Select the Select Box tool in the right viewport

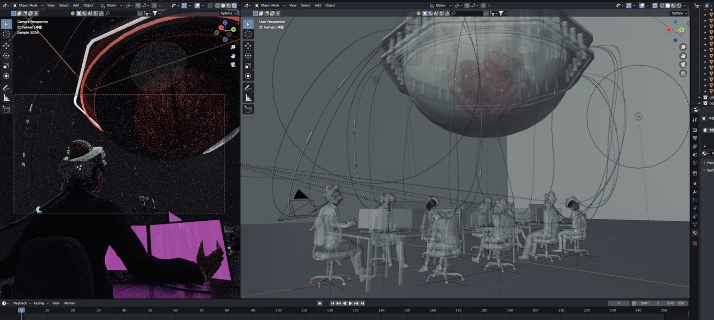pyautogui.click(x=248, y=24)
